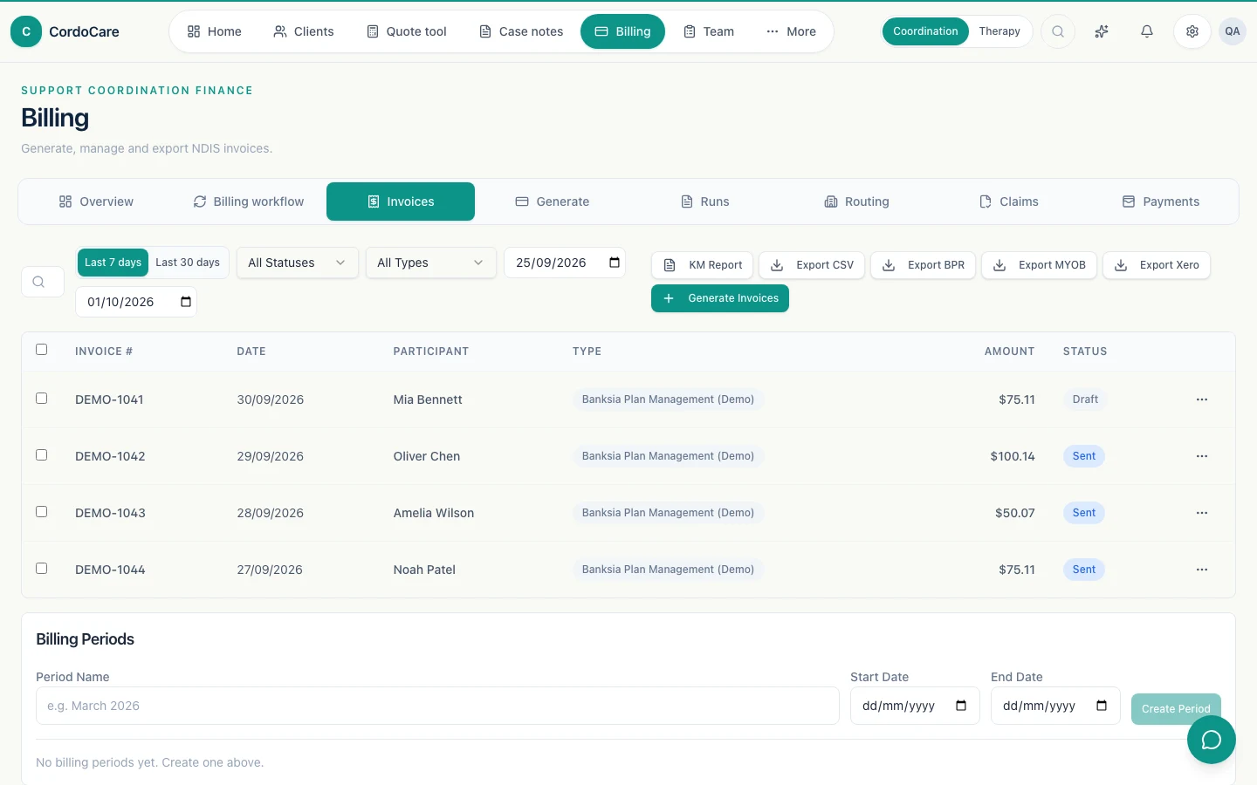Open the Start Date calendar picker icon

[x=961, y=706]
